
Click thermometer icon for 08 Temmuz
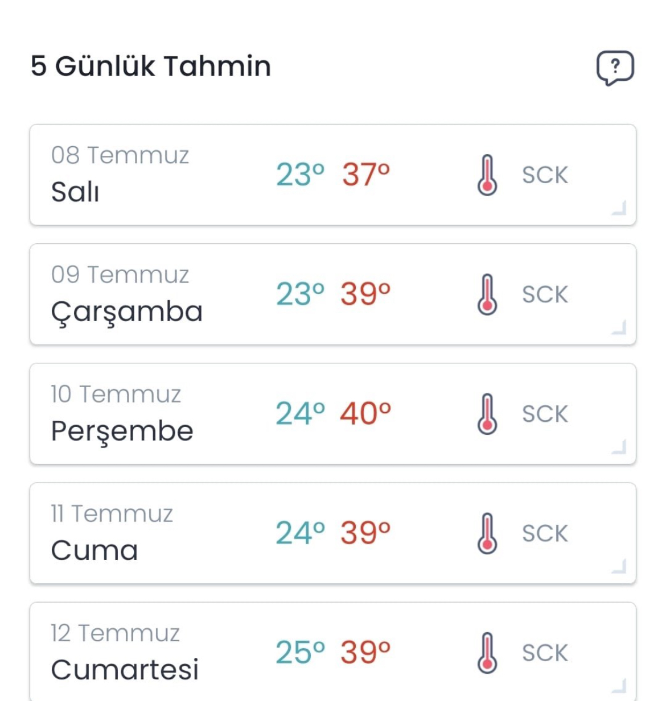pos(487,175)
